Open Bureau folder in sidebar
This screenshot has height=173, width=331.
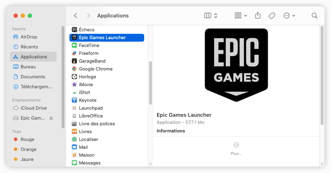click(33, 67)
